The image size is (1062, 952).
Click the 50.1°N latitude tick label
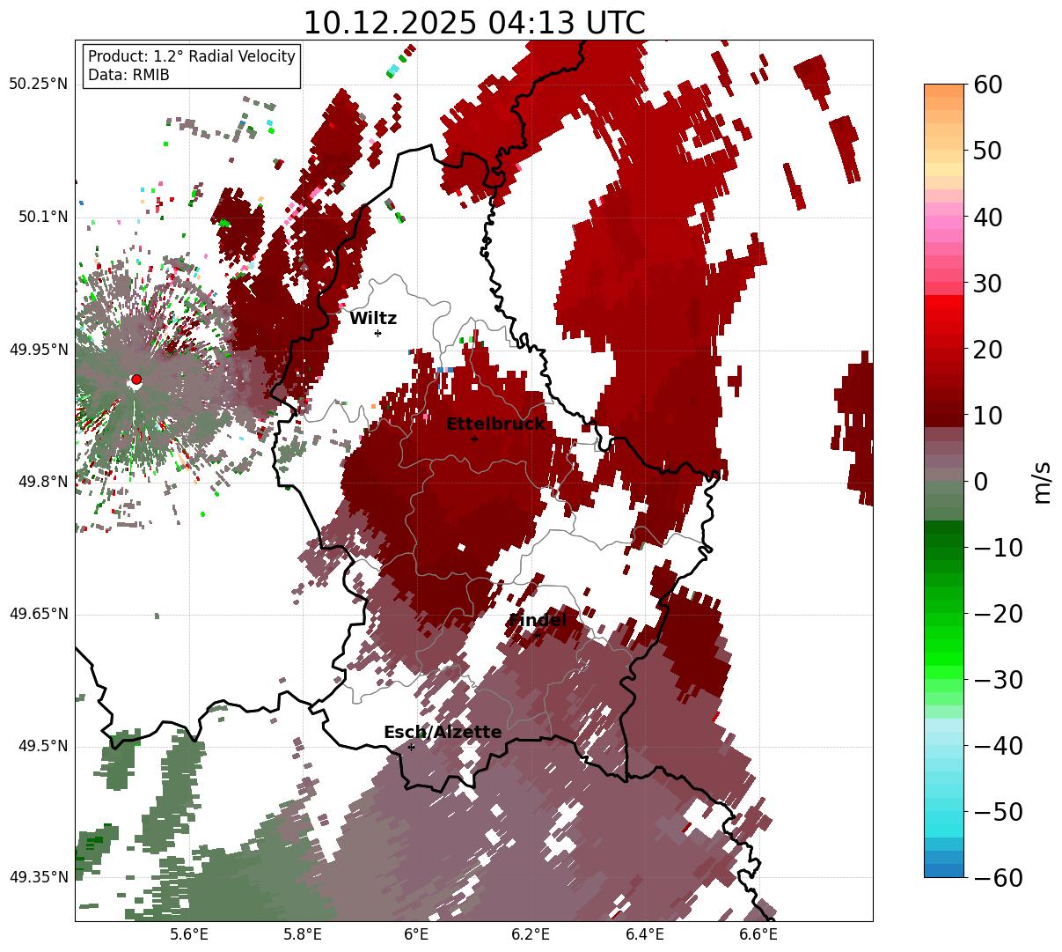(42, 217)
